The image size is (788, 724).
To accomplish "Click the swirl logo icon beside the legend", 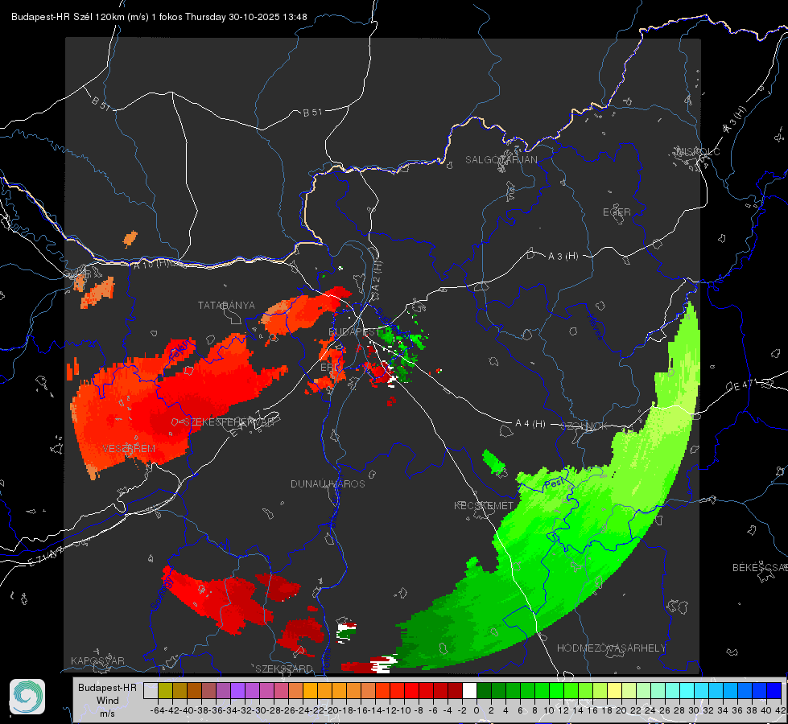I will tap(27, 697).
